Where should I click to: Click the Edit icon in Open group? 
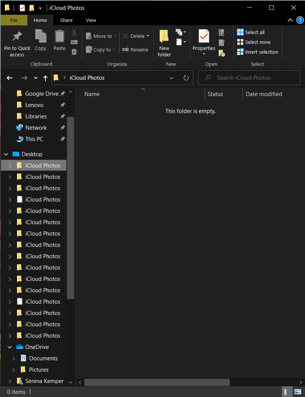pos(222,42)
